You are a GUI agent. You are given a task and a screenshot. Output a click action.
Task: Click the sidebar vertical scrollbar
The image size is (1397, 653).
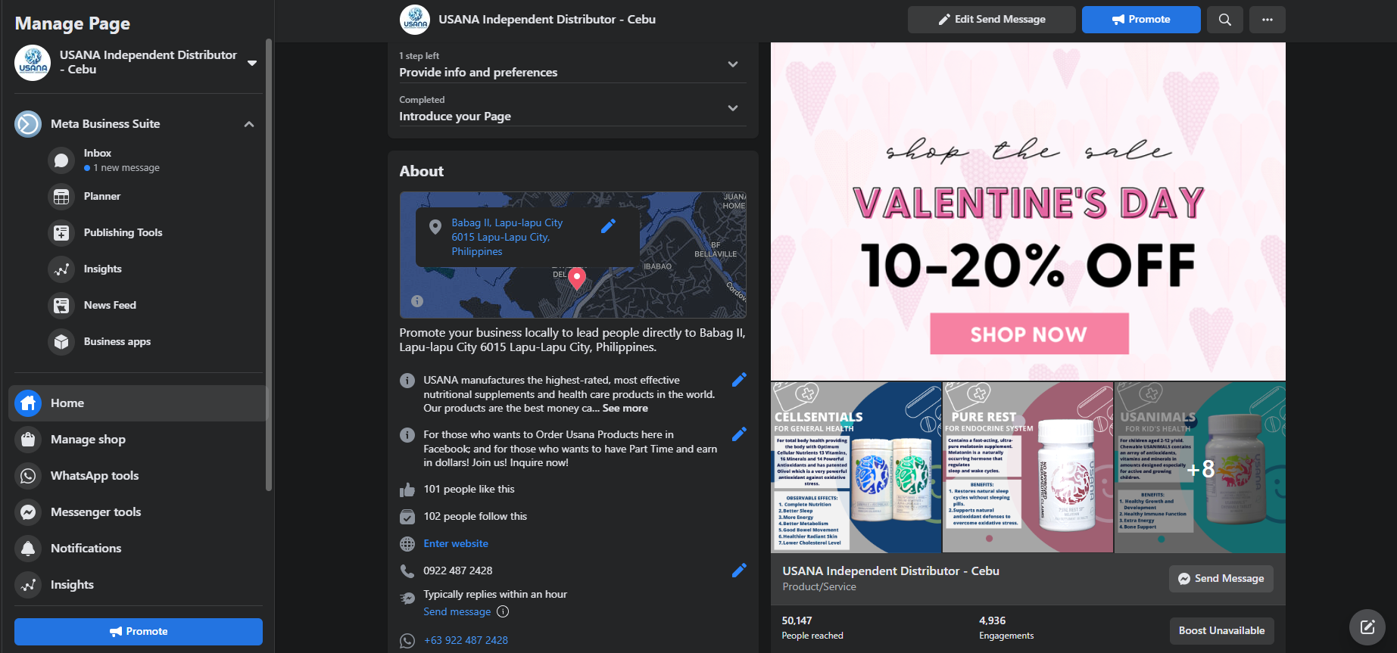point(268,265)
